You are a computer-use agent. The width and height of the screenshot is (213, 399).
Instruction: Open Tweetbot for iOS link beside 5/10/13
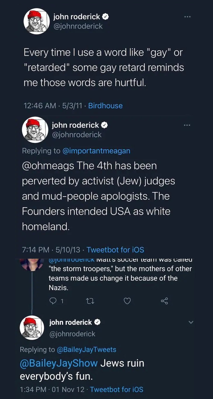pyautogui.click(x=115, y=250)
